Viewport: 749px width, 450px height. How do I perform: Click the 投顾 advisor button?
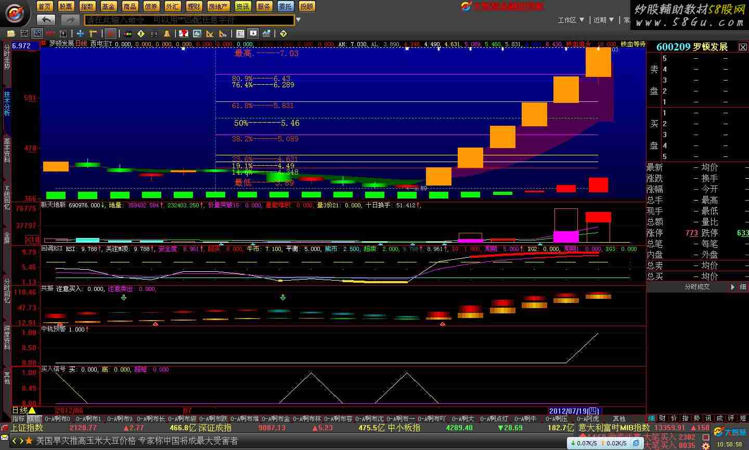click(x=307, y=6)
